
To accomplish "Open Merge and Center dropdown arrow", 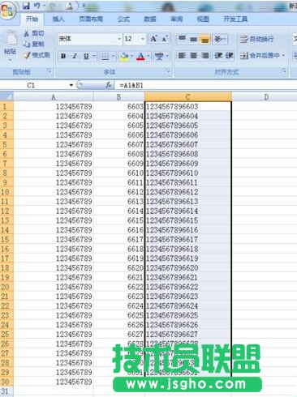I will pyautogui.click(x=283, y=56).
